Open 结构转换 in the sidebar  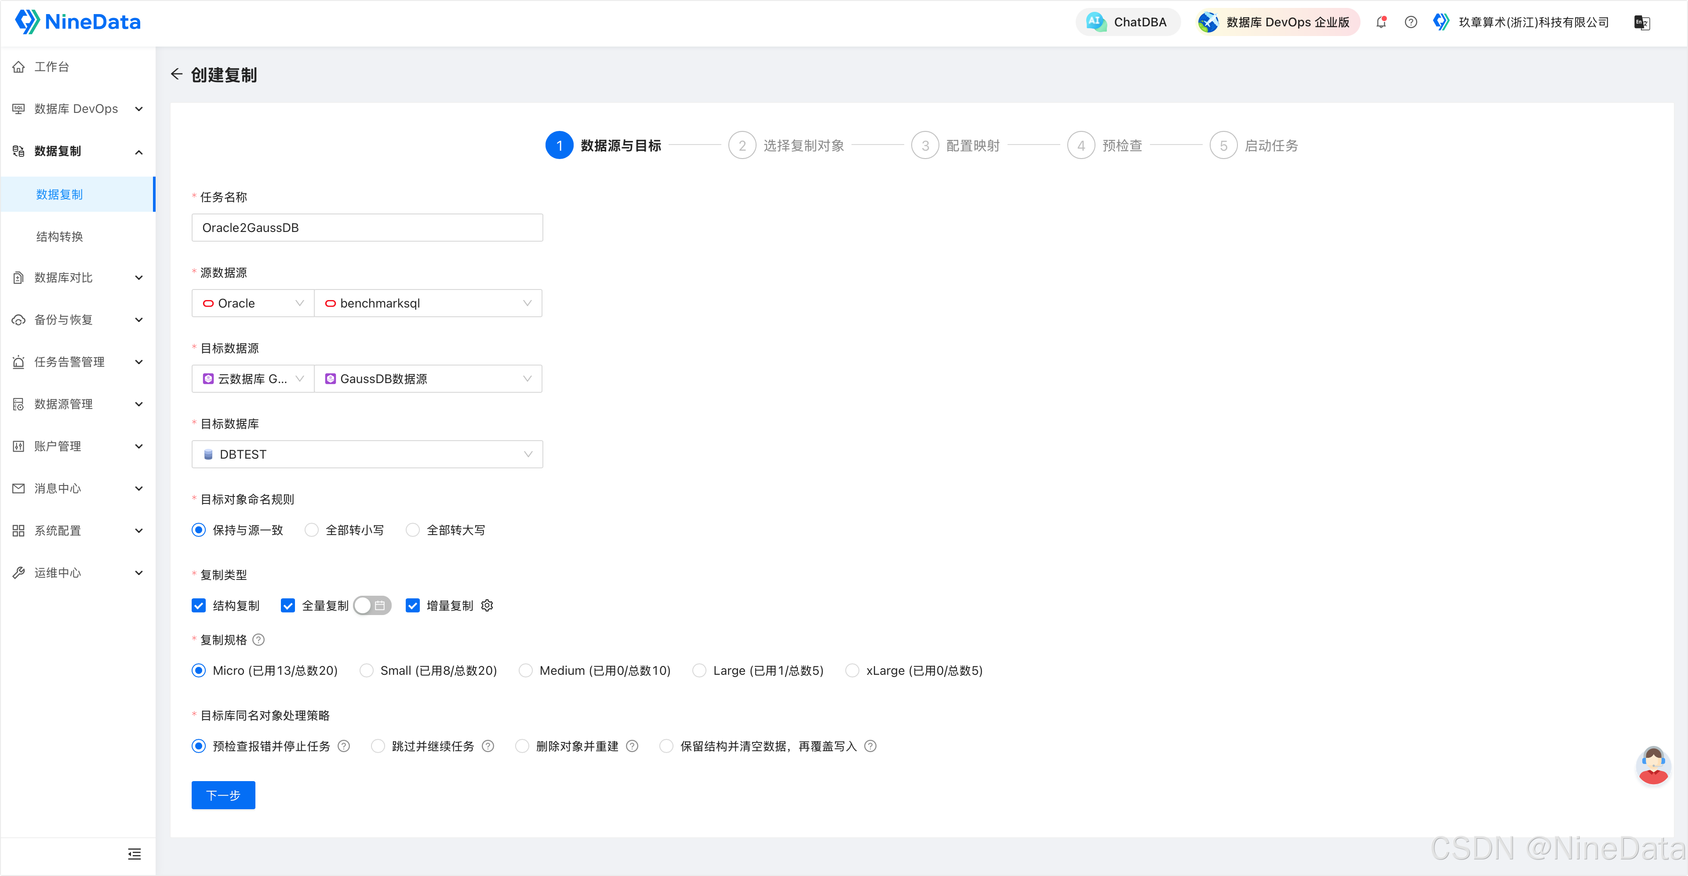point(60,236)
